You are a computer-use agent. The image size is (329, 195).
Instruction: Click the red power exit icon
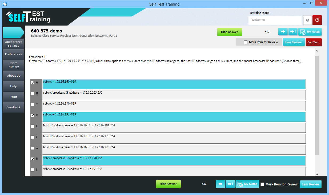coord(317,20)
